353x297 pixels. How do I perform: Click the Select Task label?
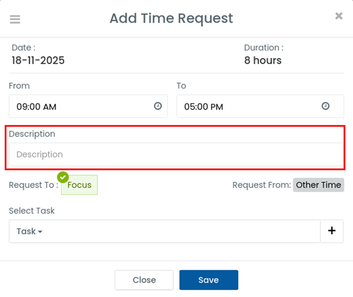[x=32, y=211]
